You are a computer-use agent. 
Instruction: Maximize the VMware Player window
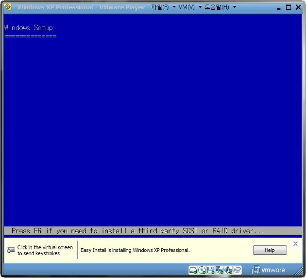point(289,7)
